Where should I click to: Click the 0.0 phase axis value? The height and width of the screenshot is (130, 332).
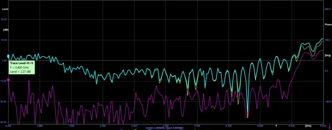327,71
